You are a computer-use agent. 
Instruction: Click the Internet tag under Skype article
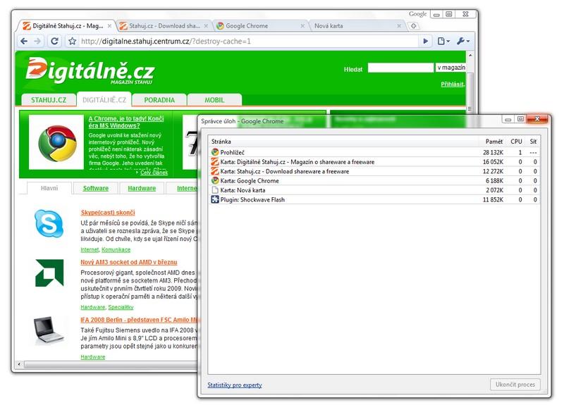(x=90, y=249)
